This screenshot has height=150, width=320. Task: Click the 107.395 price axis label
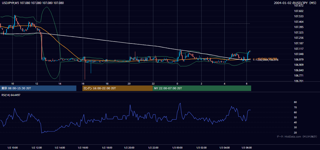point(299,27)
